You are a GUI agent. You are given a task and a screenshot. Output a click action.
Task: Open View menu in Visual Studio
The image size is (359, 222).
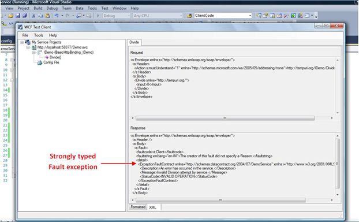(9, 8)
